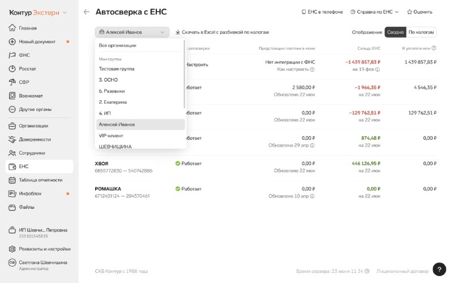
Task: Expand the Контур Экстерн product chevron
Action: point(65,12)
